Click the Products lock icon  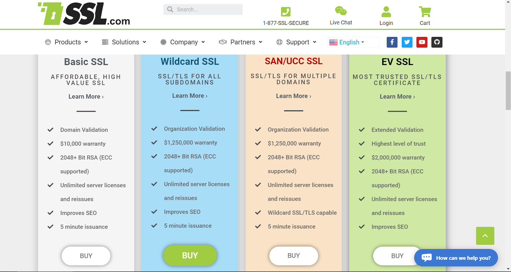(x=48, y=42)
